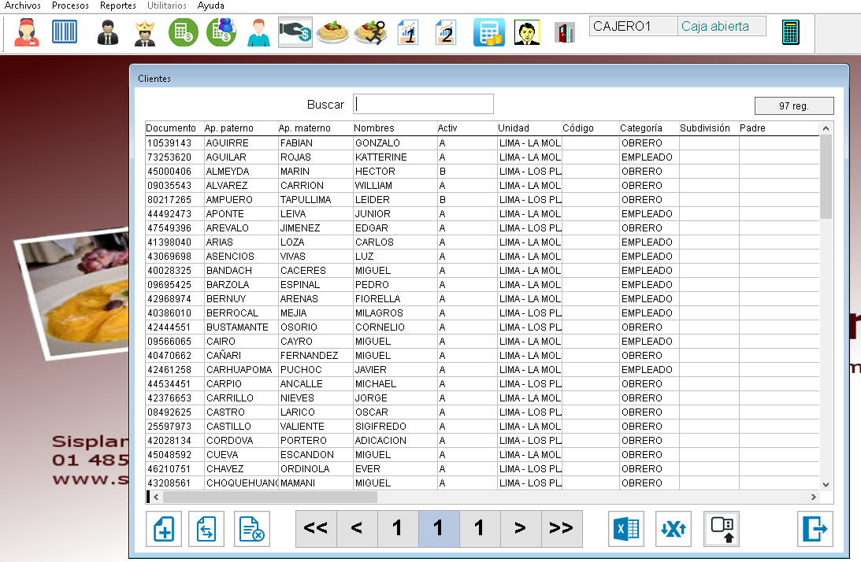861x562 pixels.
Task: Open the cashier waitress icon
Action: click(x=27, y=32)
